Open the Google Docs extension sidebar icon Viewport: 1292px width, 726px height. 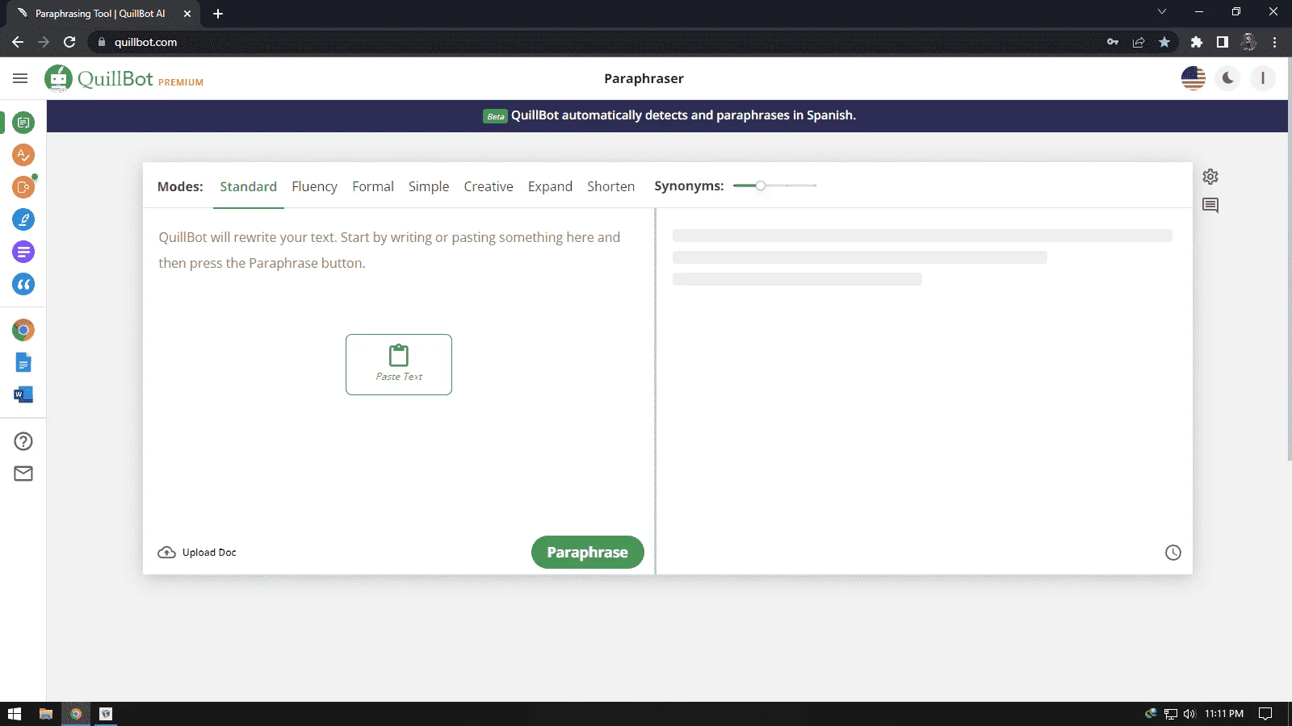click(x=23, y=363)
